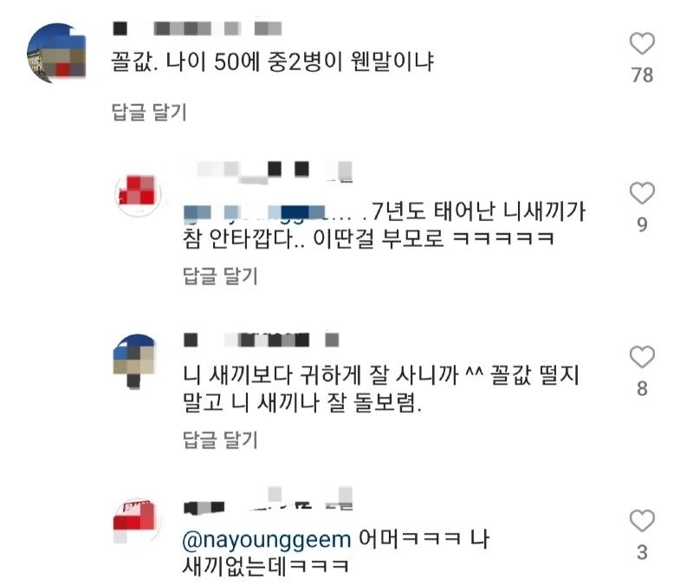The image size is (693, 585).
Task: Click 답글 달기 under the 8-like reply
Action: [220, 439]
